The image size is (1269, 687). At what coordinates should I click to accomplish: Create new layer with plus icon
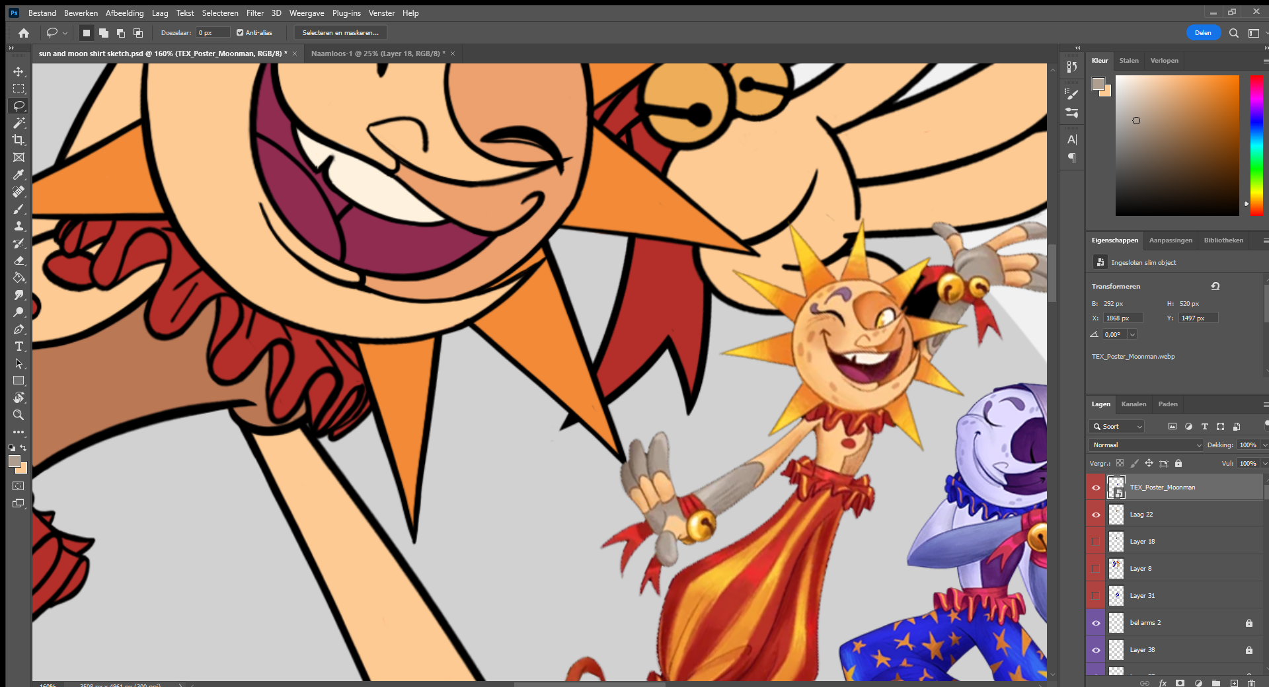[1233, 682]
